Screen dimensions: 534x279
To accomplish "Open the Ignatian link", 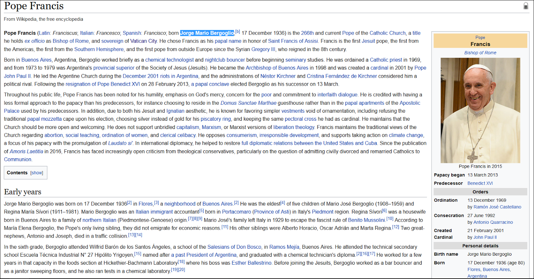I will (x=175, y=111).
